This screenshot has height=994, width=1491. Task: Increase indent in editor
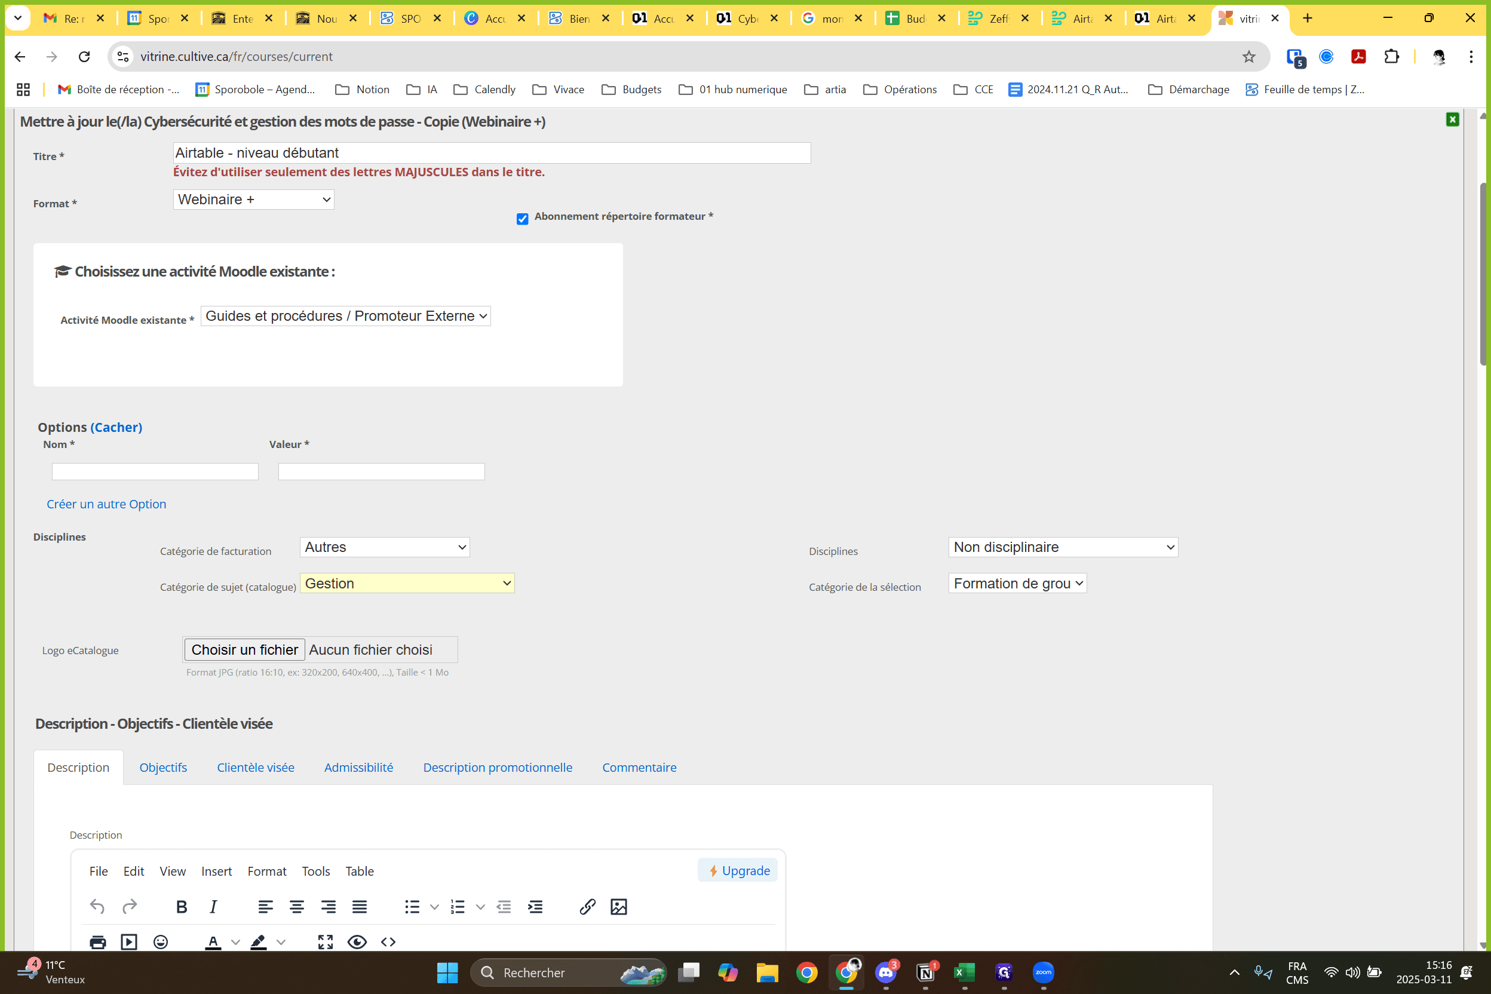coord(536,907)
